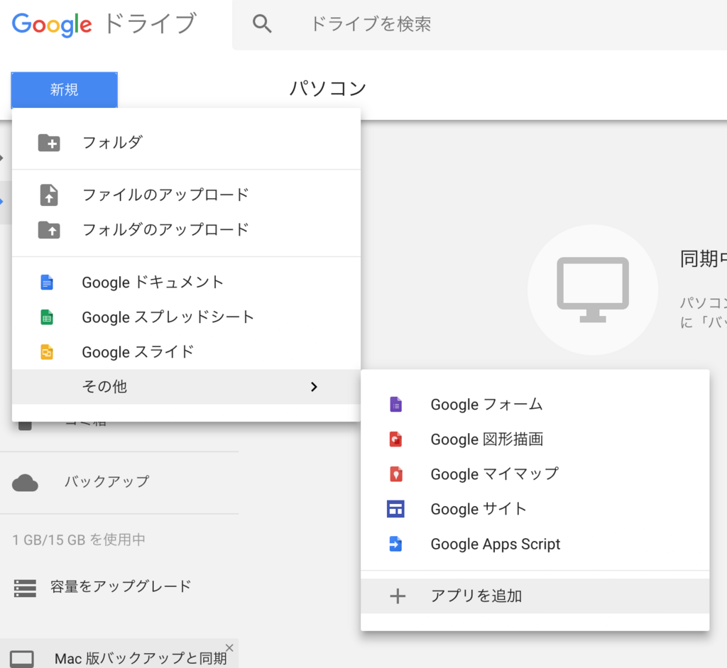Screen dimensions: 727x668
Task: Select Google サイト from submenu
Action: click(x=535, y=508)
